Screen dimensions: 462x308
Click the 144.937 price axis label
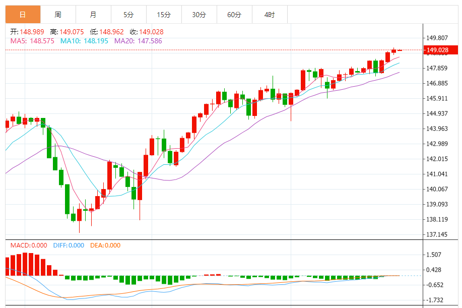[x=437, y=113]
